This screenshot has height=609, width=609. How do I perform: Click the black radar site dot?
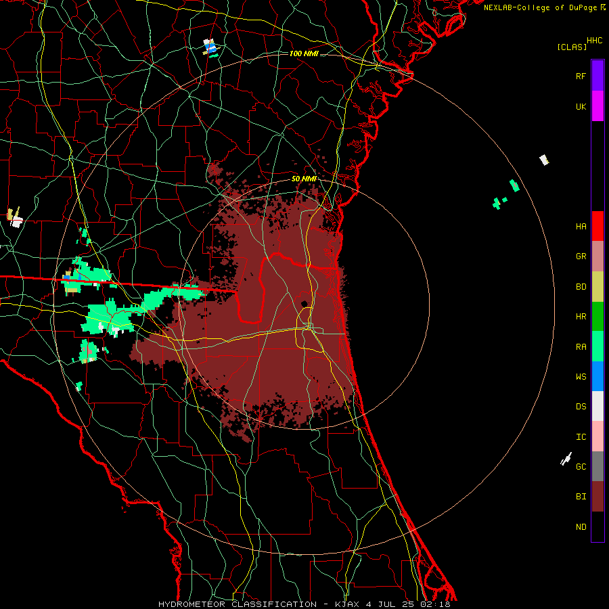click(304, 304)
